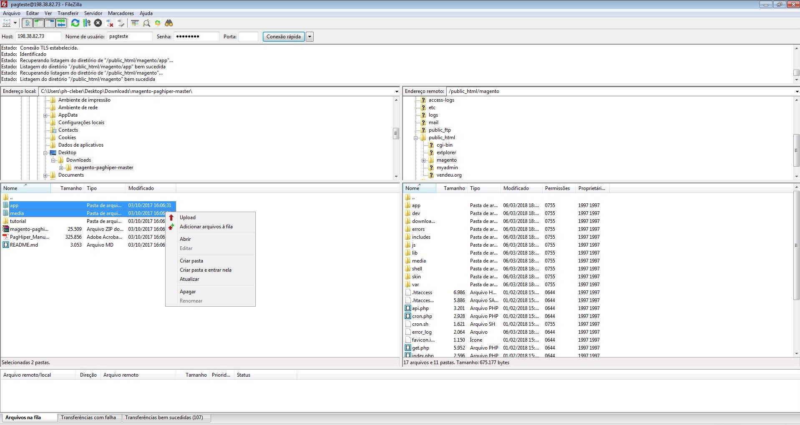Screen dimensions: 800x425
Task: Cancel the current operation
Action: coord(98,23)
